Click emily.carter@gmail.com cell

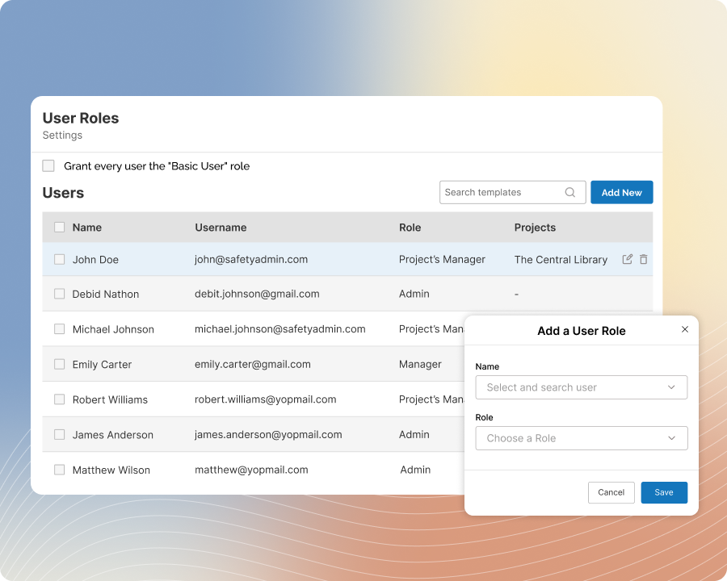tap(253, 365)
